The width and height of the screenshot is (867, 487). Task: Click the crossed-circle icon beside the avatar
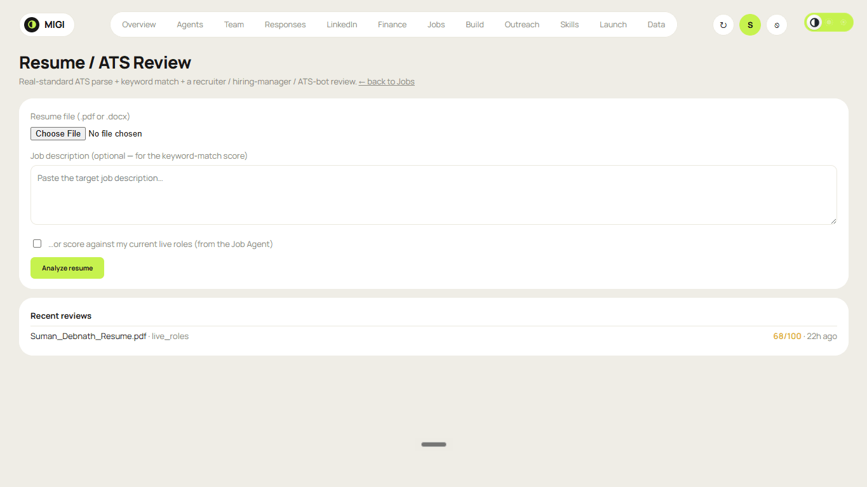777,25
